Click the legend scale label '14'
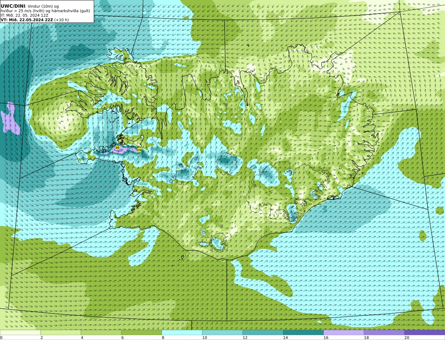Screen dimensions: 445x340 (285, 338)
